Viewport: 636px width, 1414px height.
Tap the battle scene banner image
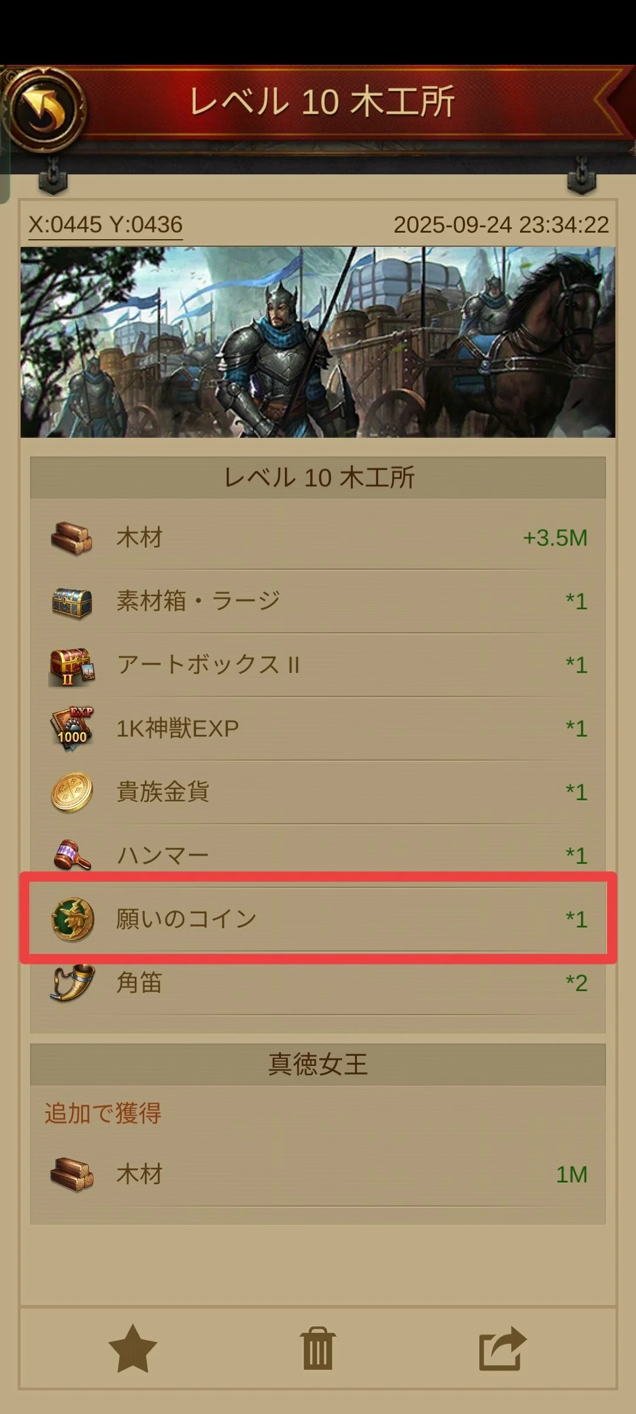coord(318,342)
